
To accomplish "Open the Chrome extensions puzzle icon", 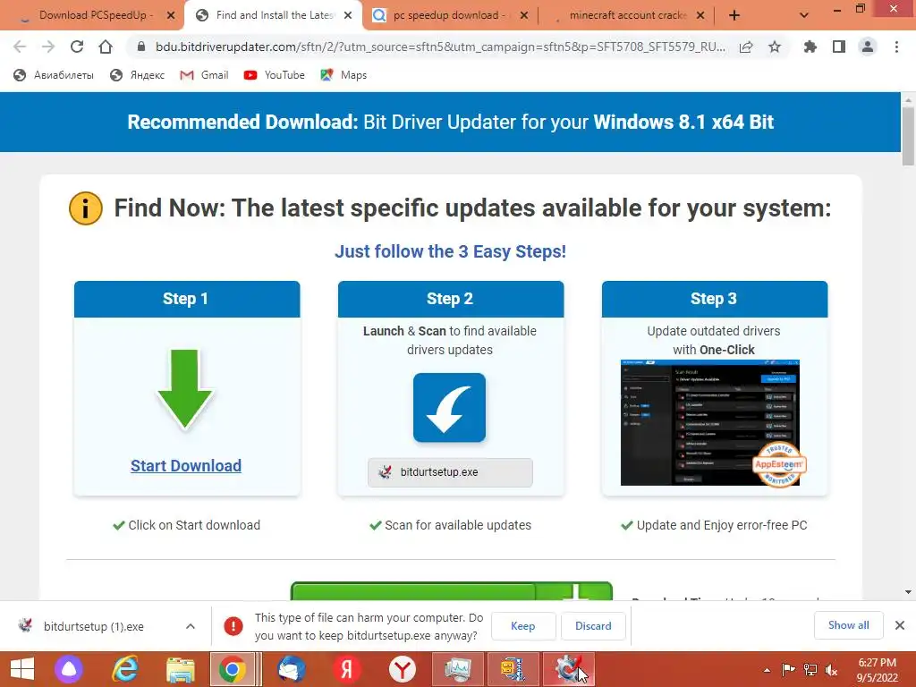I will pos(810,47).
